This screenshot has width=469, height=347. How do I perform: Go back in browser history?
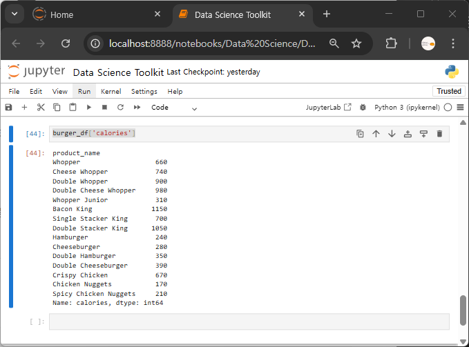pos(16,43)
